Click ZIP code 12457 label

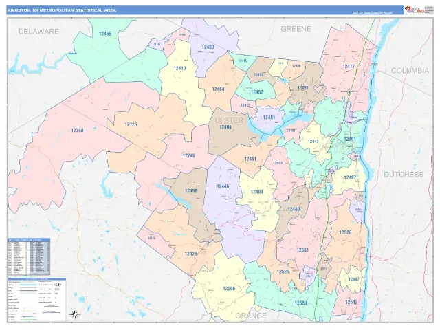pyautogui.click(x=256, y=91)
